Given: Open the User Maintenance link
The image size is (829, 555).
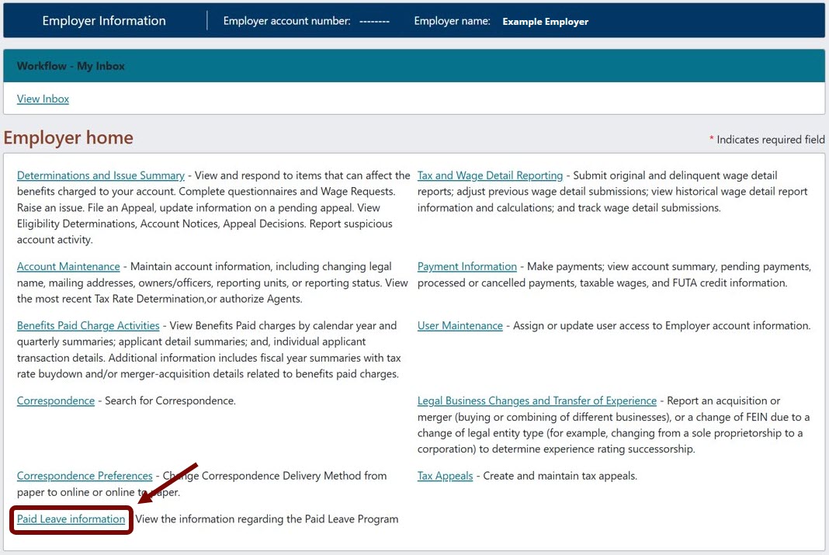Looking at the screenshot, I should (460, 325).
